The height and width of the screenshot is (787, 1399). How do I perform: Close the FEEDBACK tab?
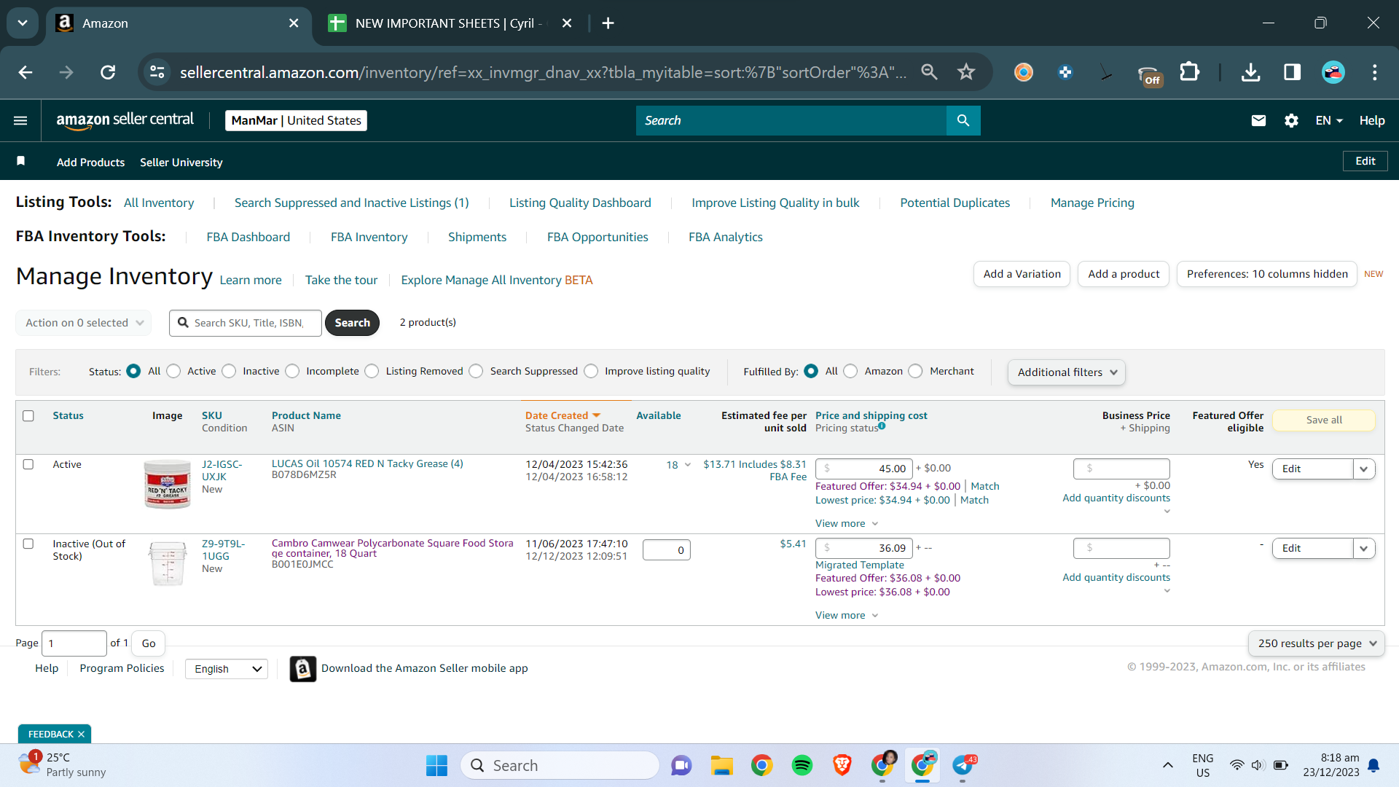(81, 734)
